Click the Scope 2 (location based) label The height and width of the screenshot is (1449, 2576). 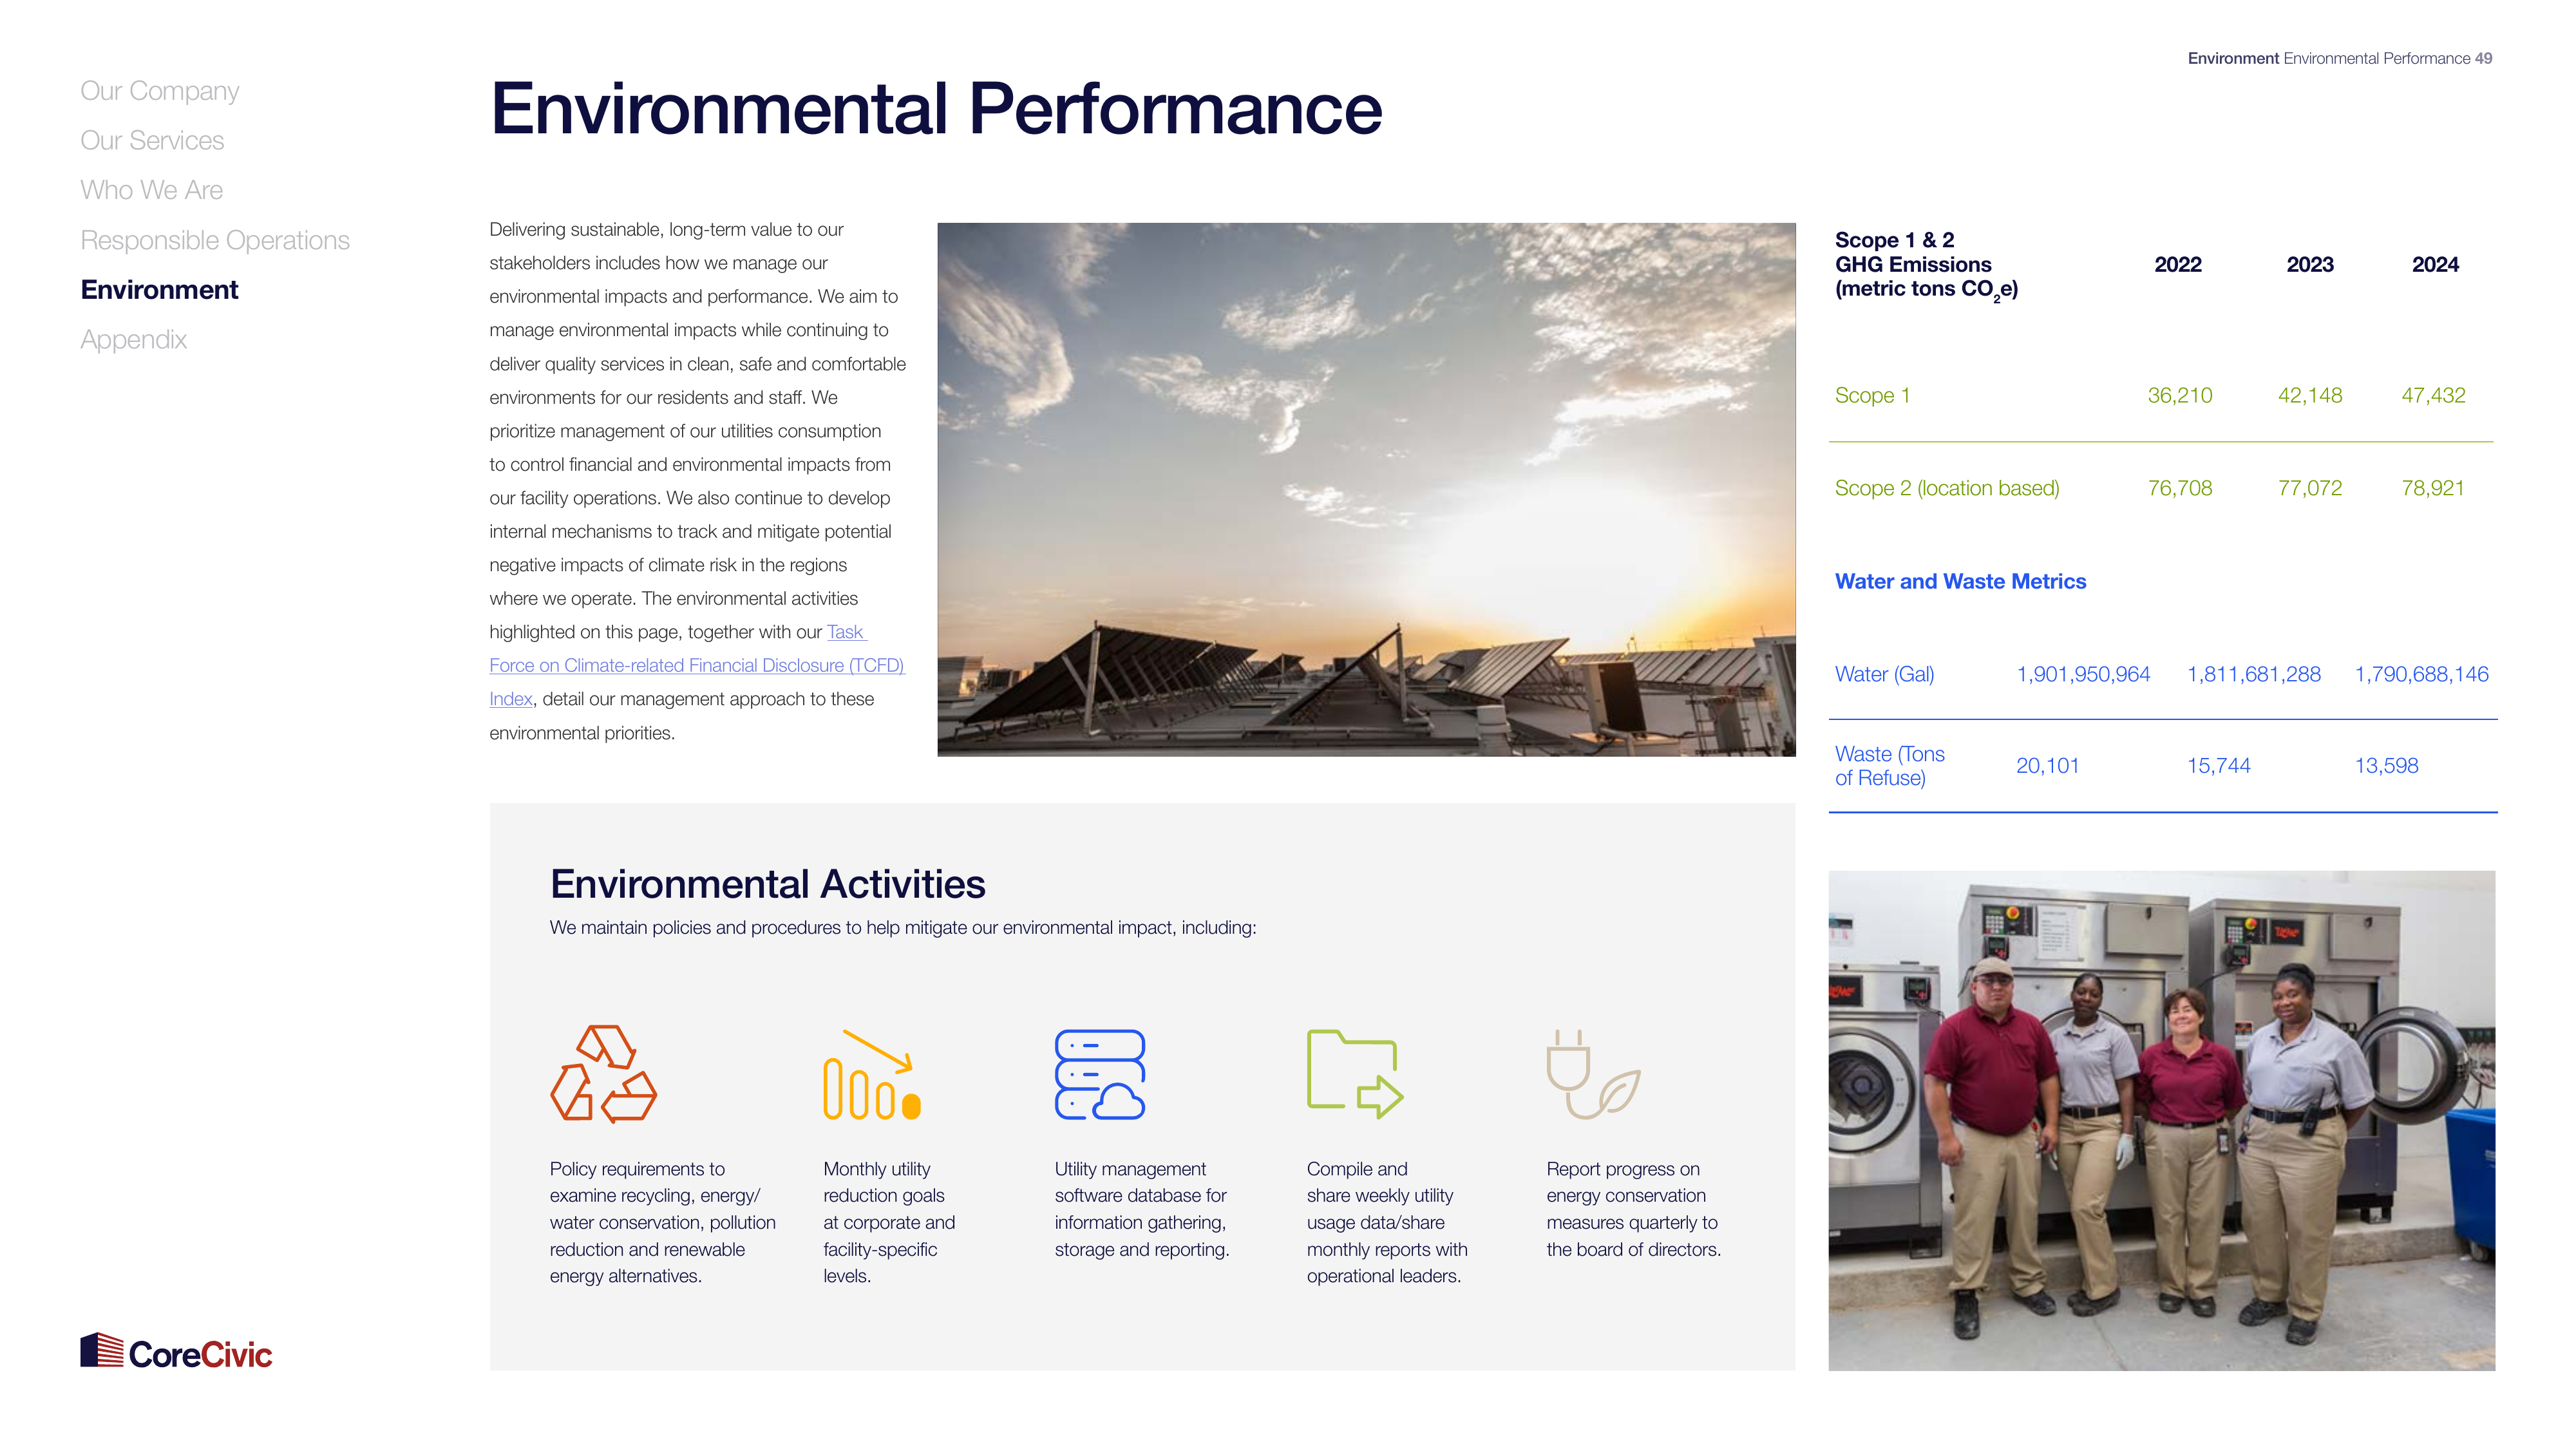coord(1947,488)
